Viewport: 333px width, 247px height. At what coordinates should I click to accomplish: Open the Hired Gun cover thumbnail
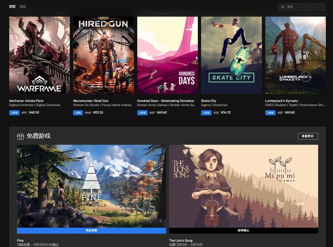[103, 55]
